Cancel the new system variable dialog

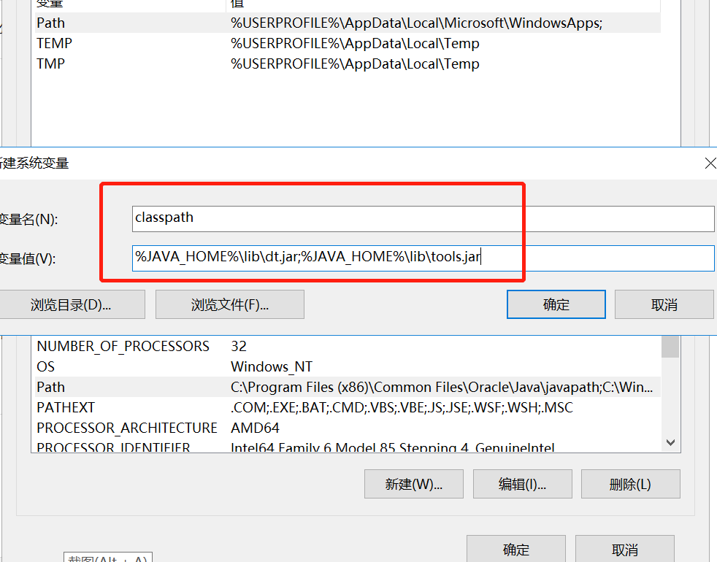(x=664, y=304)
